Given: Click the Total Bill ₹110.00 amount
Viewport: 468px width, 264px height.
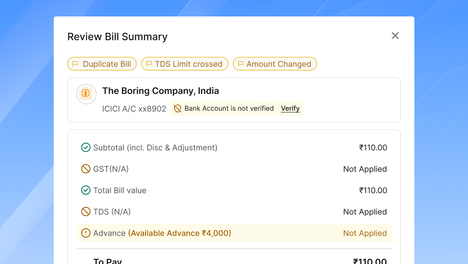Looking at the screenshot, I should pyautogui.click(x=373, y=190).
